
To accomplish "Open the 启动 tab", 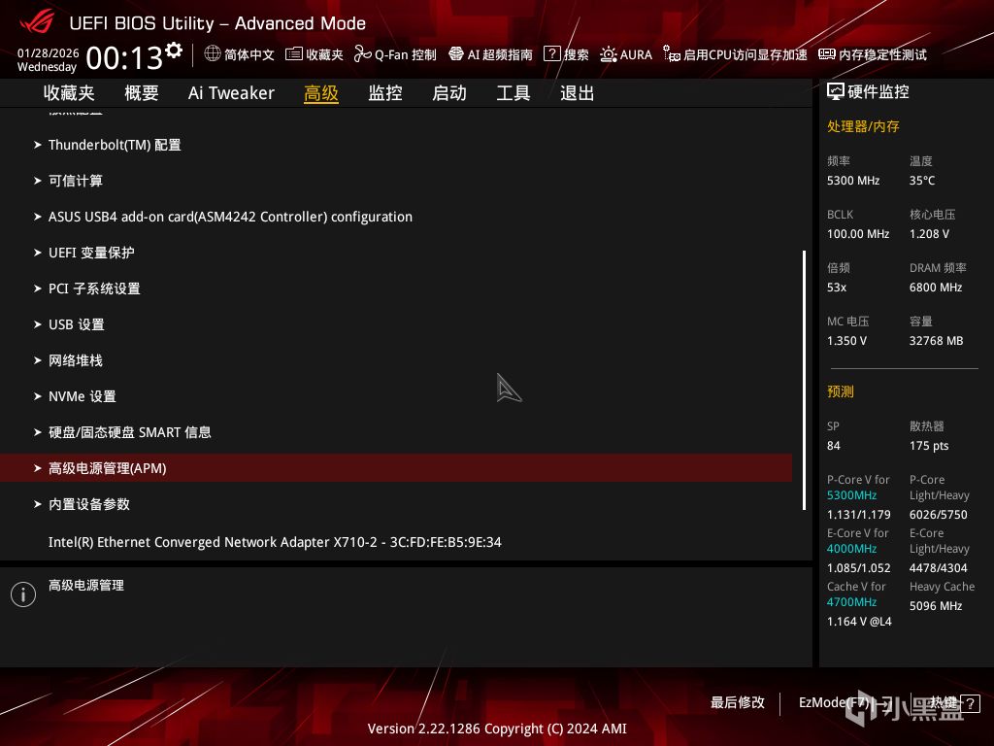I will (x=449, y=93).
